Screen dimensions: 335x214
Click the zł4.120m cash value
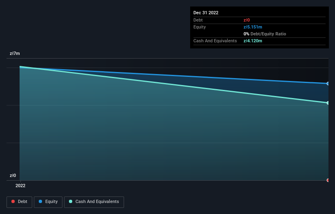[x=253, y=41]
